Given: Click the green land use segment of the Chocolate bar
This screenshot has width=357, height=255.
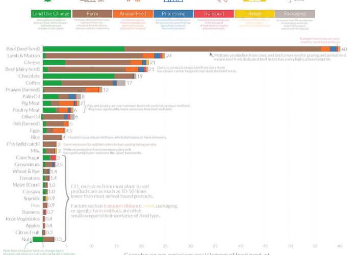Looking at the screenshot, I should (x=79, y=76).
